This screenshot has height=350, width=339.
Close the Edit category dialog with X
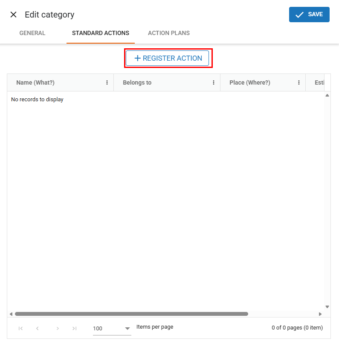coord(14,15)
